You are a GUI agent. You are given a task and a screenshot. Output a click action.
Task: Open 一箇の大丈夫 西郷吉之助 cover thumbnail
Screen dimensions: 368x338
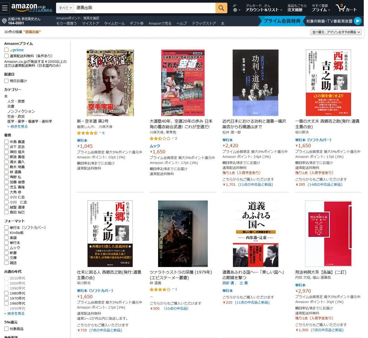coord(328,83)
